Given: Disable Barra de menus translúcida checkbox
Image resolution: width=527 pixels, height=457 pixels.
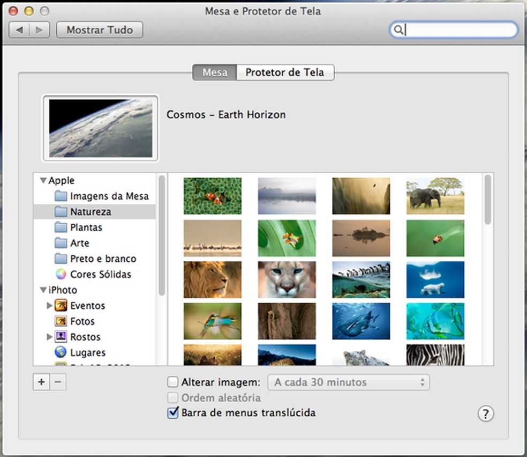Looking at the screenshot, I should point(172,413).
